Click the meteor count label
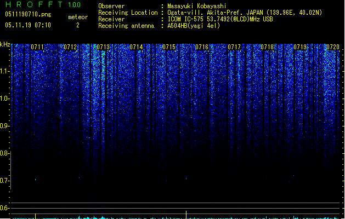Viewport: 345px width, 219px height. point(78,17)
